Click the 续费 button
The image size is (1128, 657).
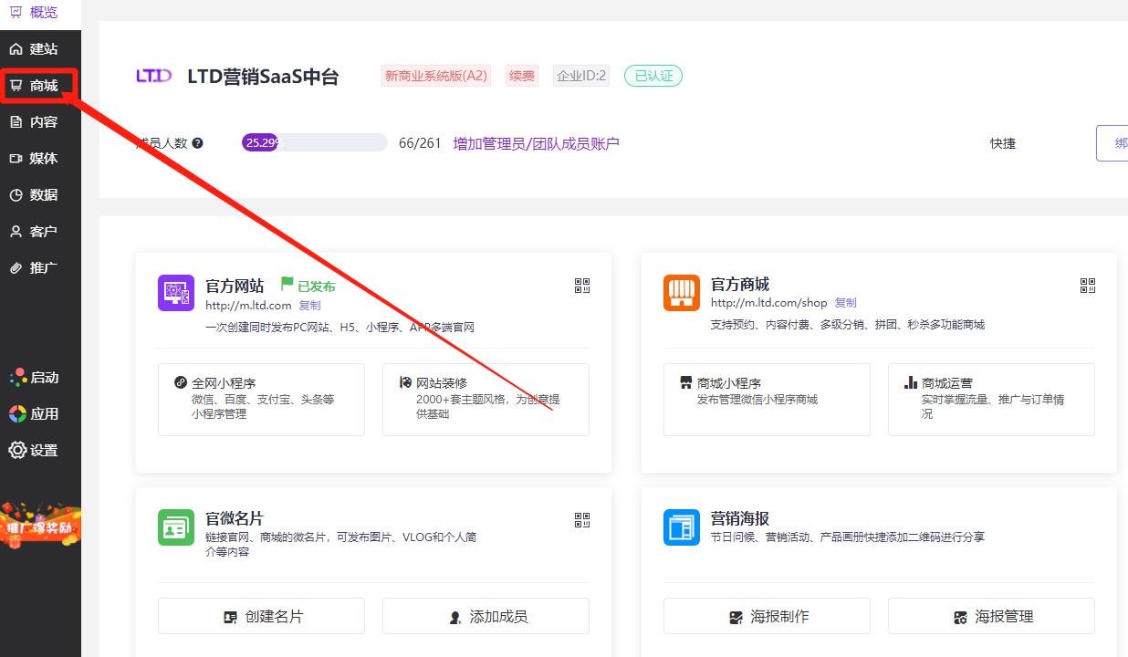tap(521, 76)
